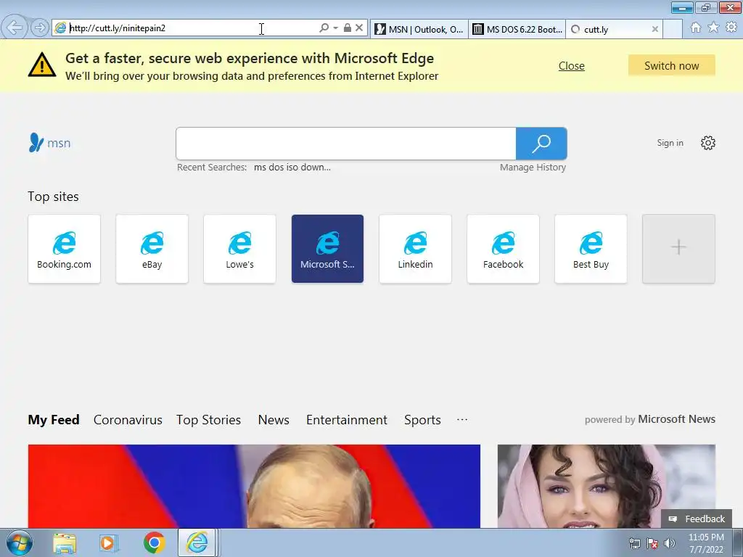The height and width of the screenshot is (557, 743).
Task: Launch Google Chrome from taskbar
Action: pyautogui.click(x=154, y=542)
